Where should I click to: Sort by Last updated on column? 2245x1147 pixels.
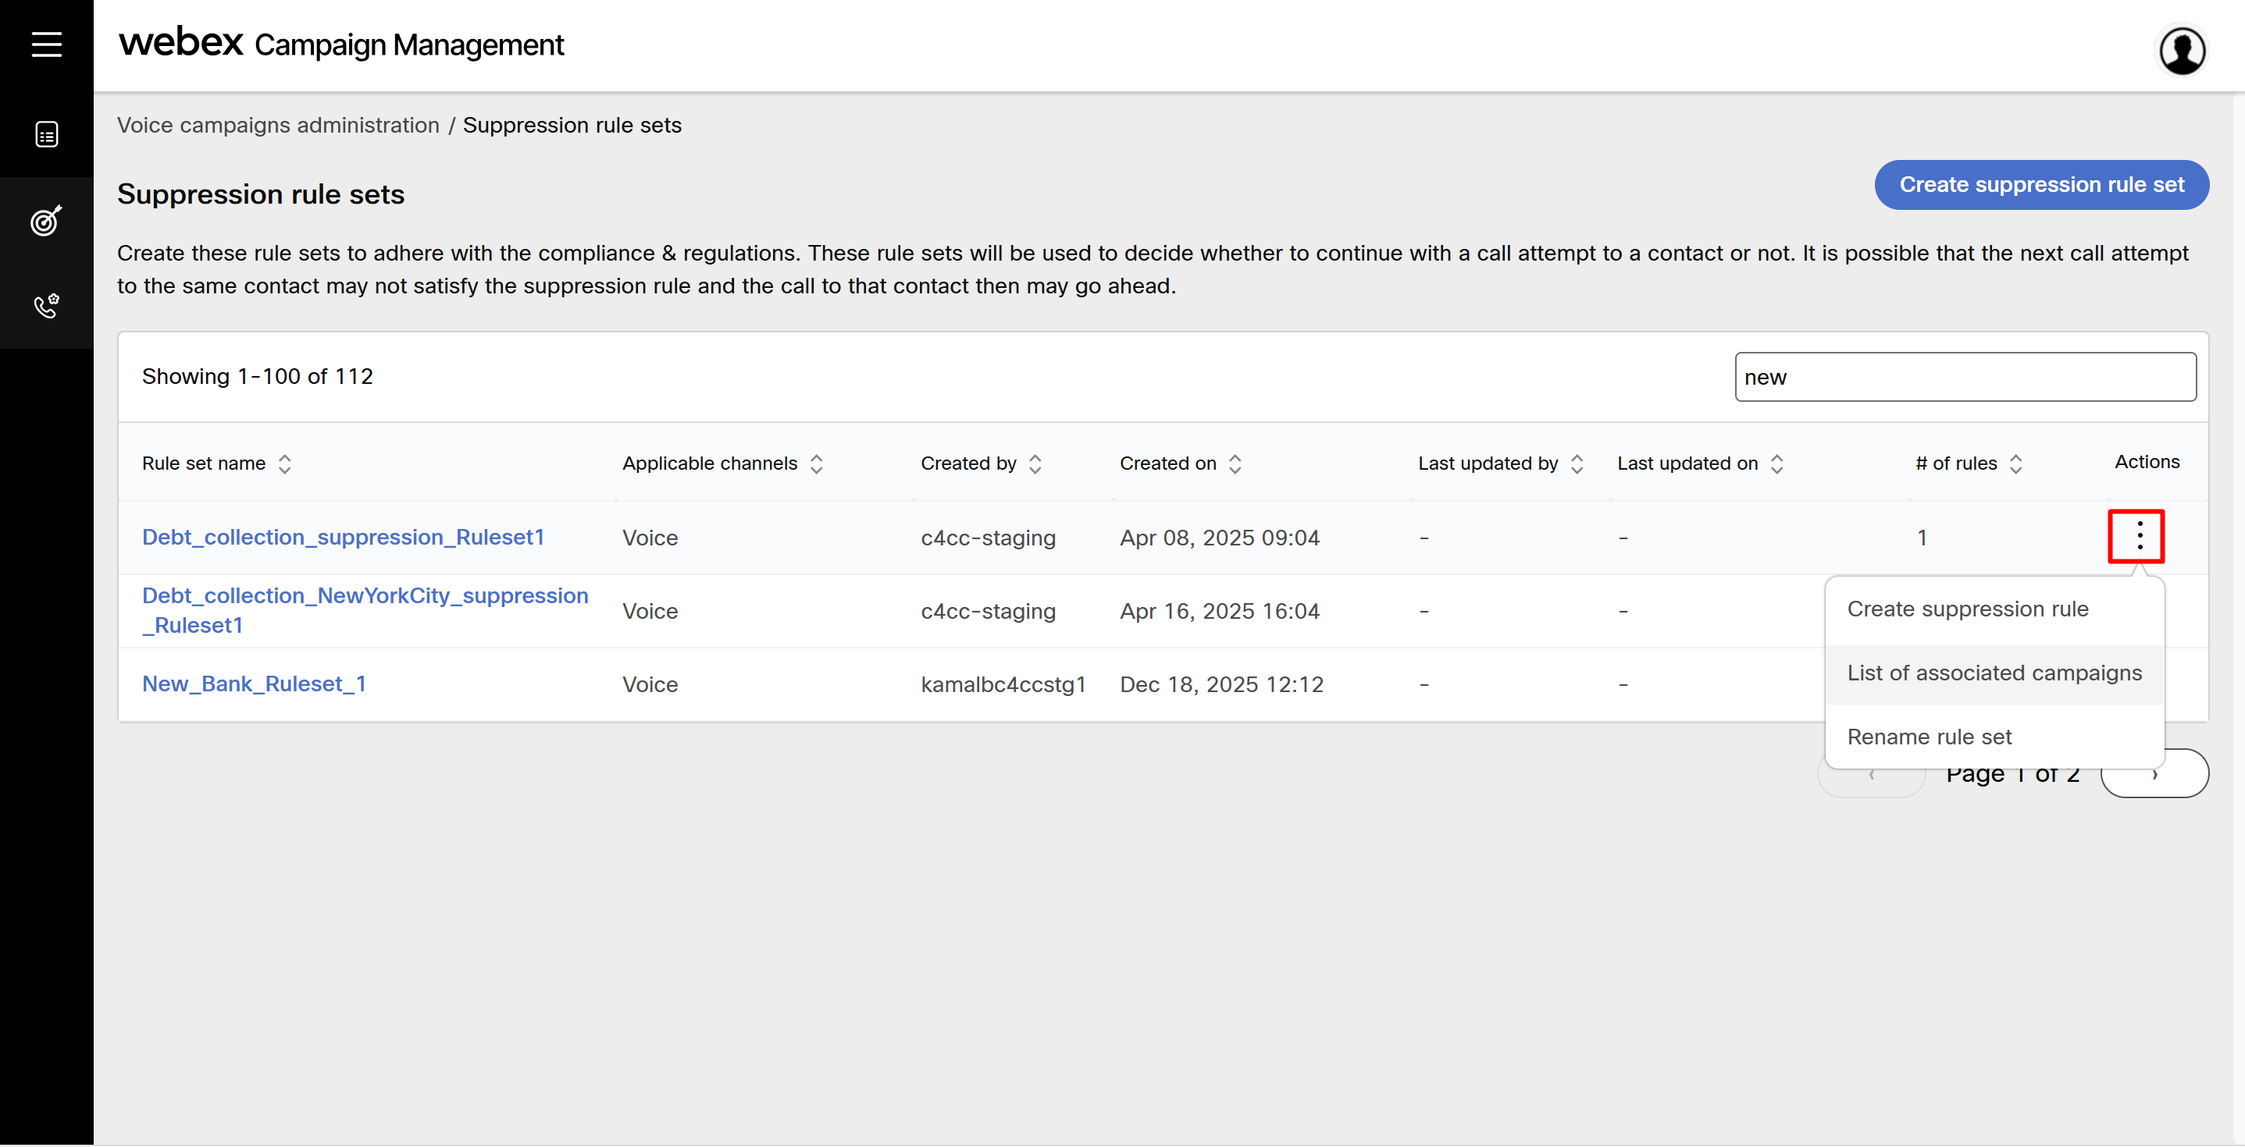pyautogui.click(x=1777, y=463)
